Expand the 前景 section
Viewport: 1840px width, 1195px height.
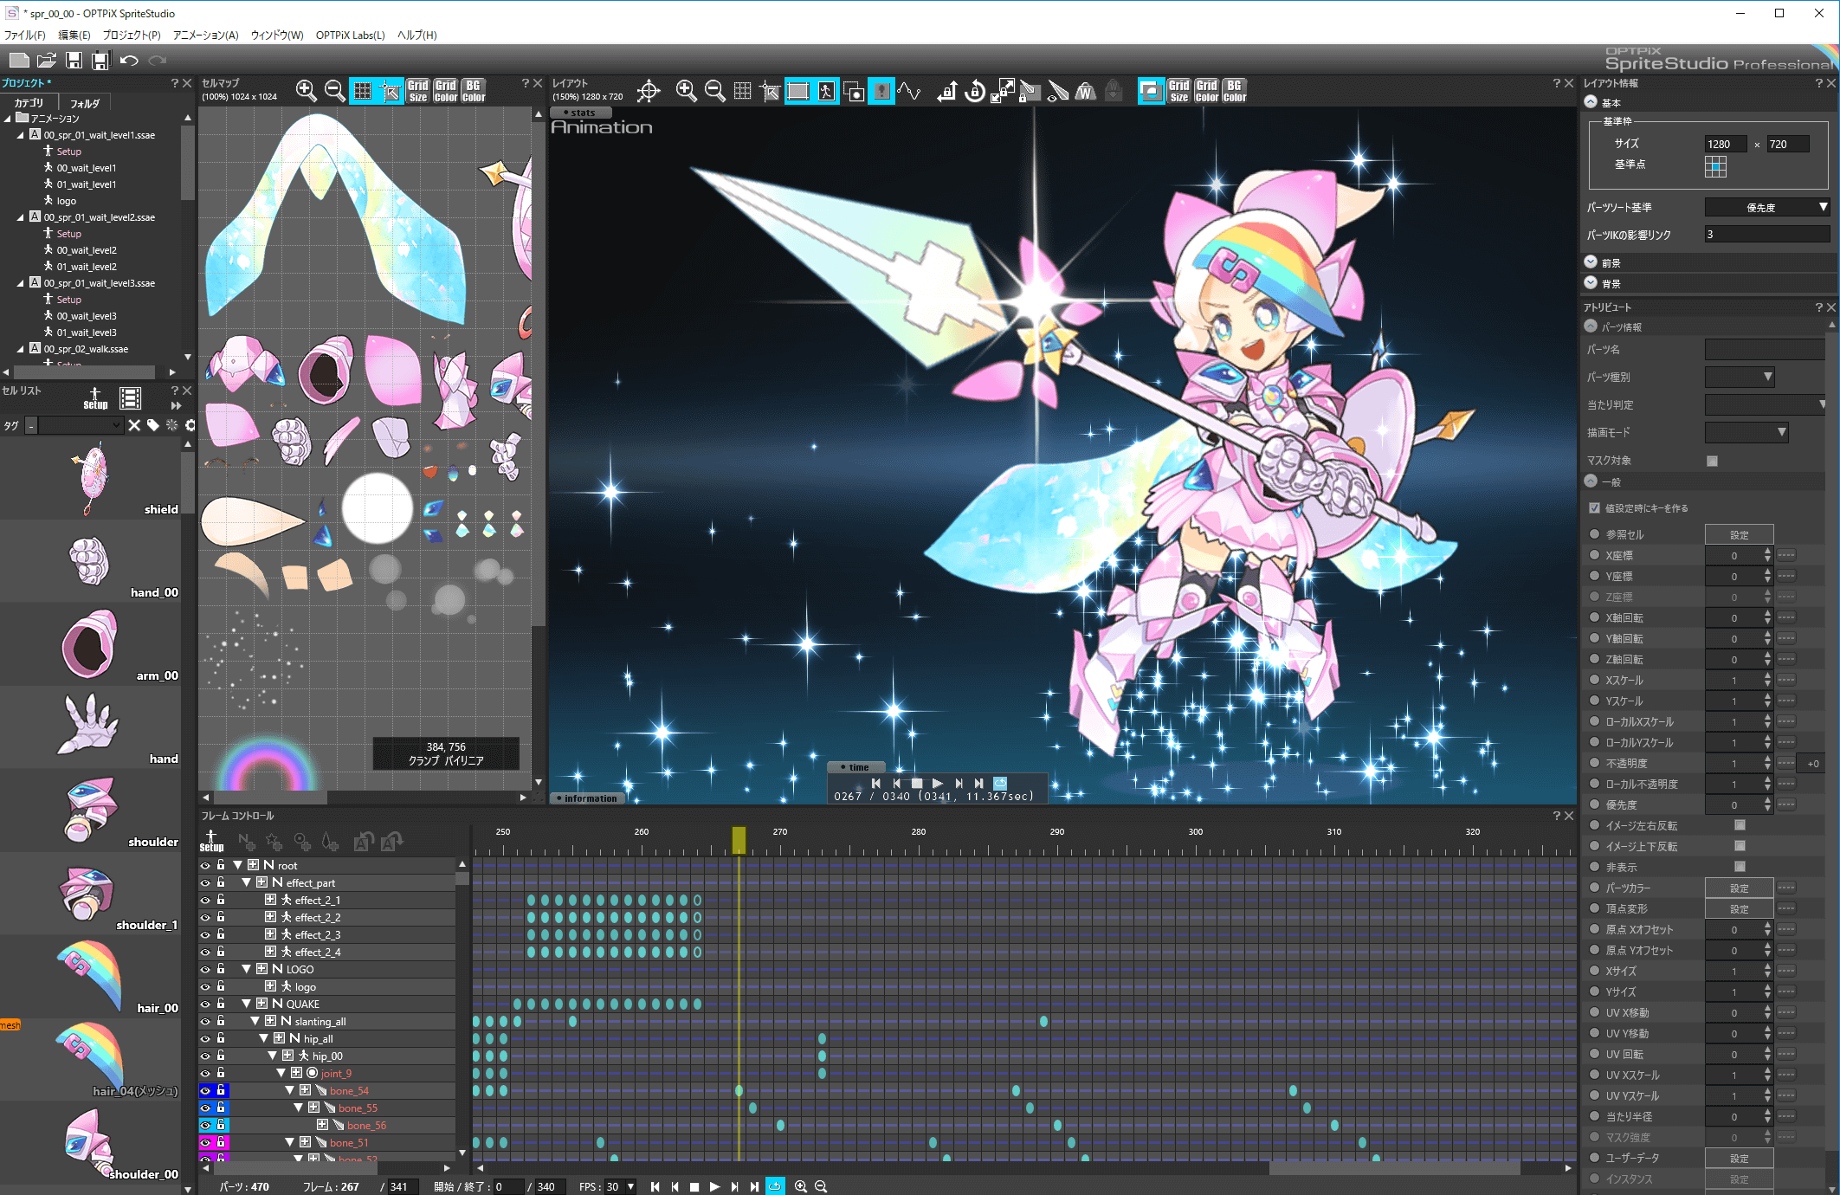[x=1591, y=262]
